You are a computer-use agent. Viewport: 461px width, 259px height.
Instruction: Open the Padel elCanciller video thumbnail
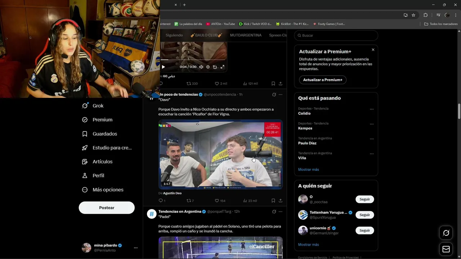(220, 247)
